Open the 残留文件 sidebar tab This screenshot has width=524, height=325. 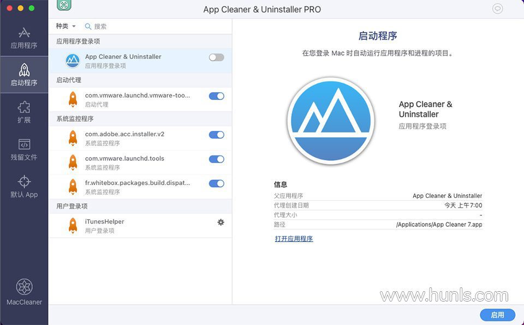click(x=24, y=149)
